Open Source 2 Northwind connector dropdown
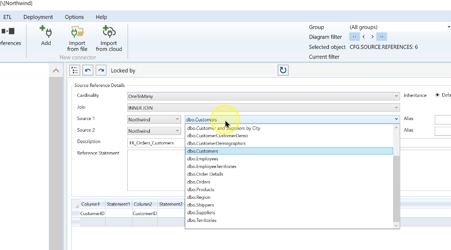This screenshot has width=451, height=250. coord(154,131)
